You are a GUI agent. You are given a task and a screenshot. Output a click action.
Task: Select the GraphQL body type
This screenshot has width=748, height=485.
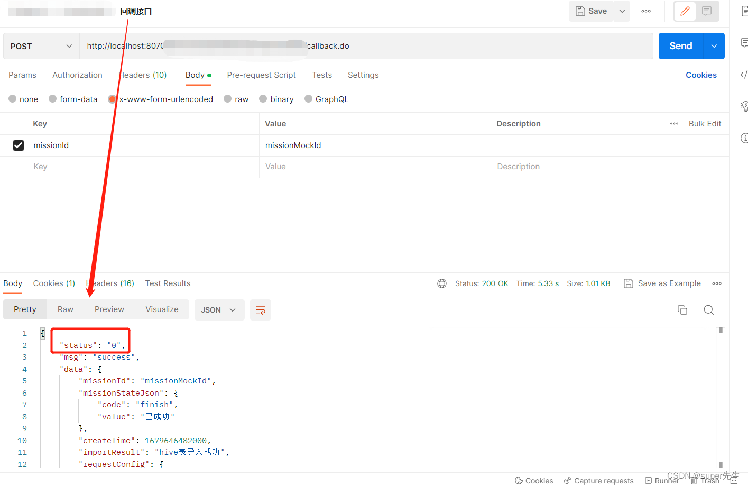pyautogui.click(x=326, y=99)
